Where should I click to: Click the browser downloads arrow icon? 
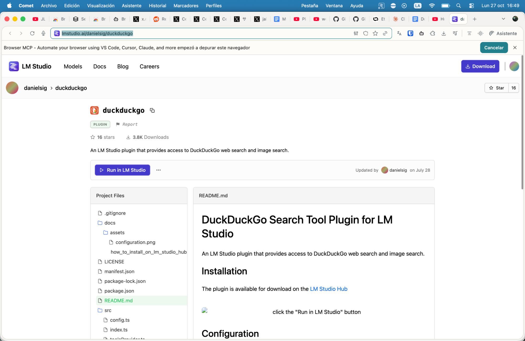pos(444,33)
